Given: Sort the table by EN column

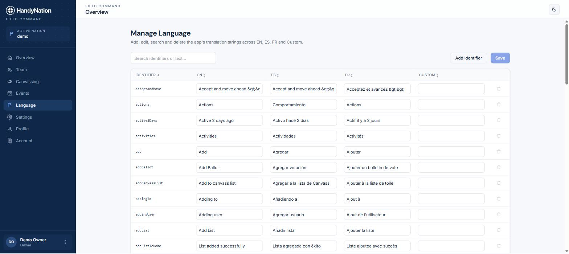Looking at the screenshot, I should (201, 75).
